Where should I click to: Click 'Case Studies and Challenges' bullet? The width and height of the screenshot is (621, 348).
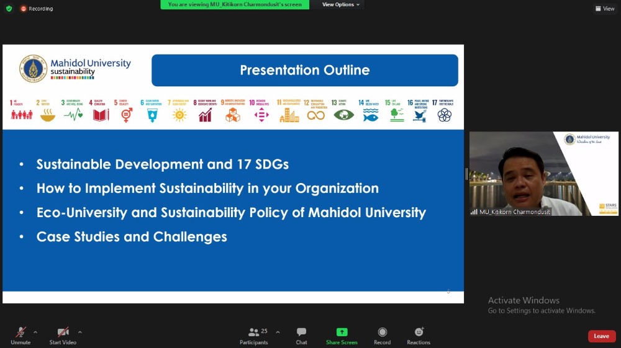pos(132,236)
